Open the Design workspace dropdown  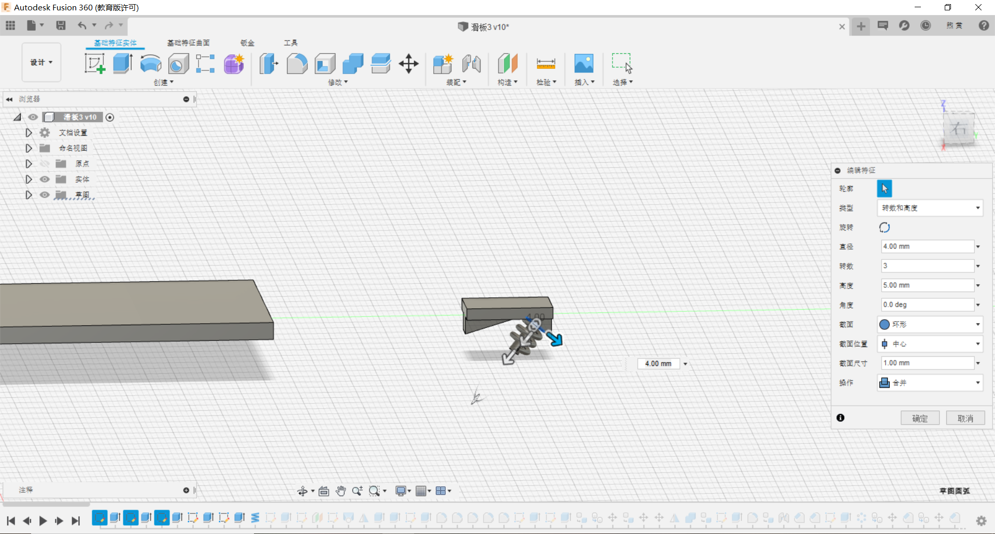point(41,62)
